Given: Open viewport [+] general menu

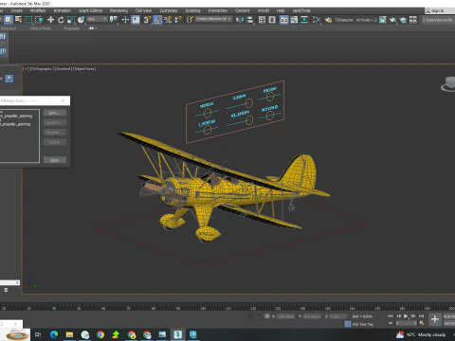Looking at the screenshot, I should click(26, 68).
